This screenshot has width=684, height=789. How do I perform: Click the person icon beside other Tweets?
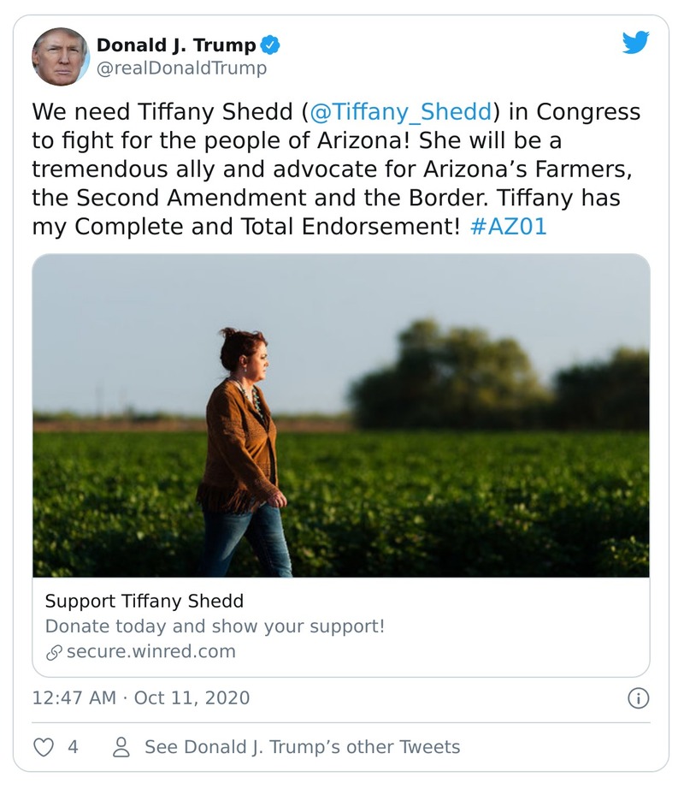(x=122, y=747)
